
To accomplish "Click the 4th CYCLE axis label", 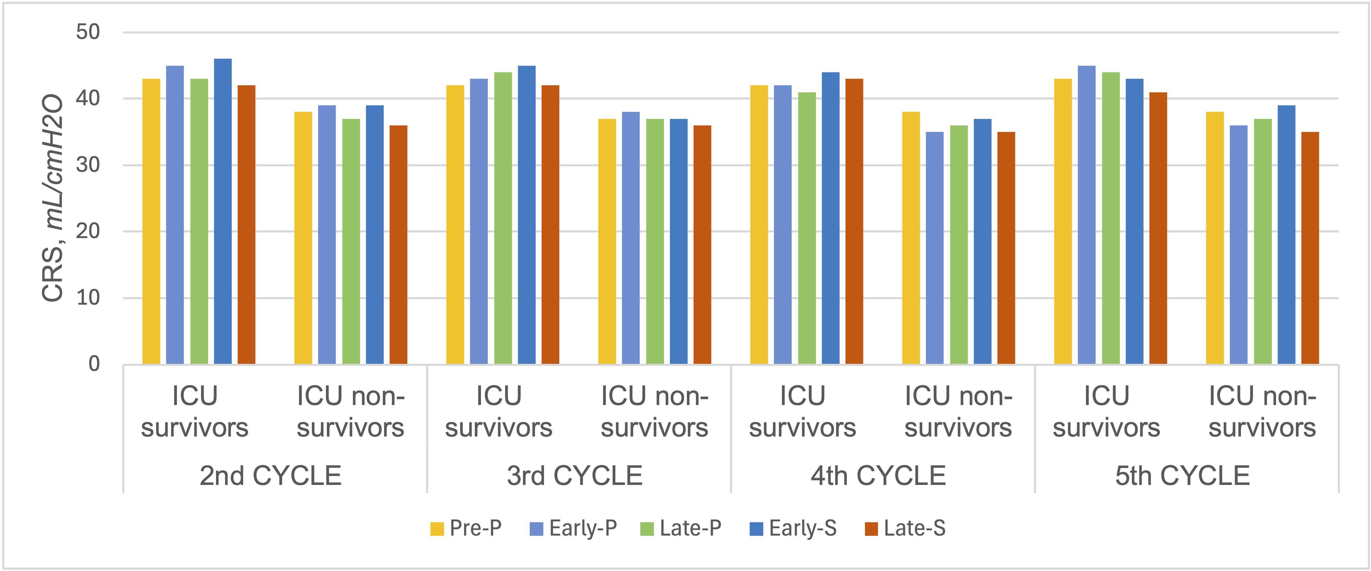I will click(x=878, y=476).
